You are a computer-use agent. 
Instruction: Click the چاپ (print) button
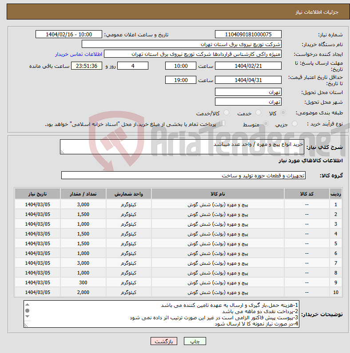(x=195, y=341)
